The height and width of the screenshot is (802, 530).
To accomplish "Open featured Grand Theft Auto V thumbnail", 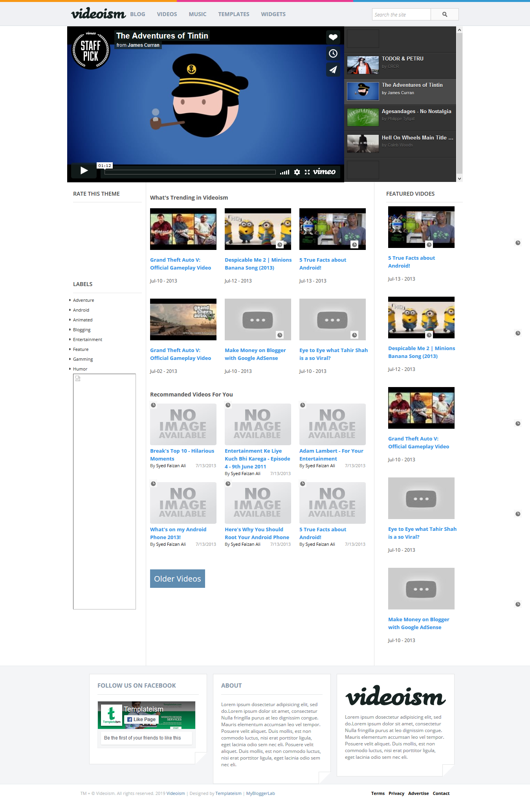I will tap(421, 408).
